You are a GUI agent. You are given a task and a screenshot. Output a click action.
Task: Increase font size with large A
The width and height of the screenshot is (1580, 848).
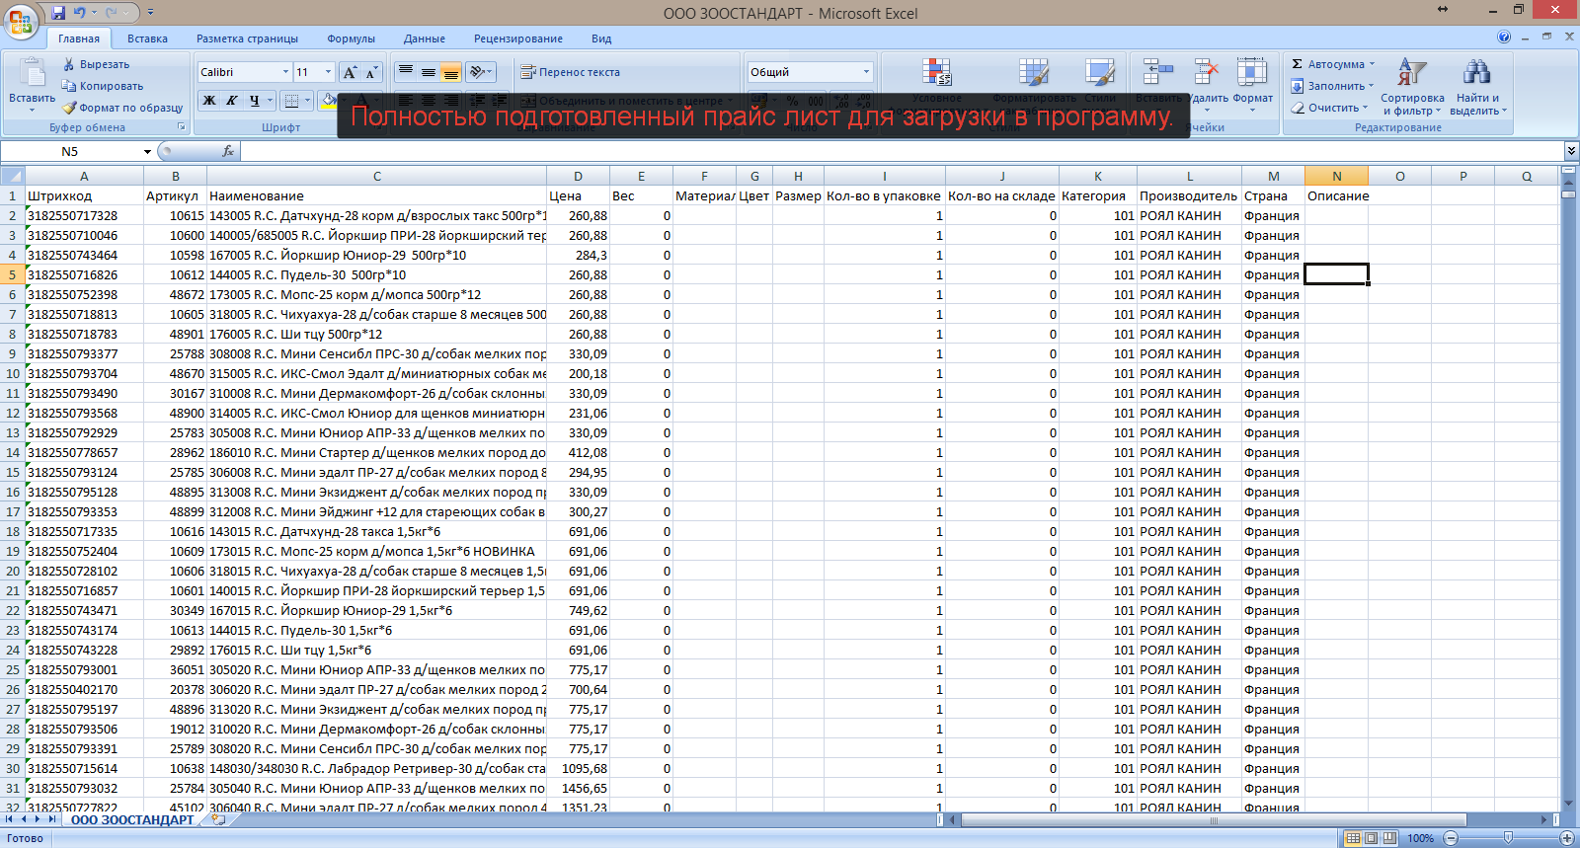point(350,72)
